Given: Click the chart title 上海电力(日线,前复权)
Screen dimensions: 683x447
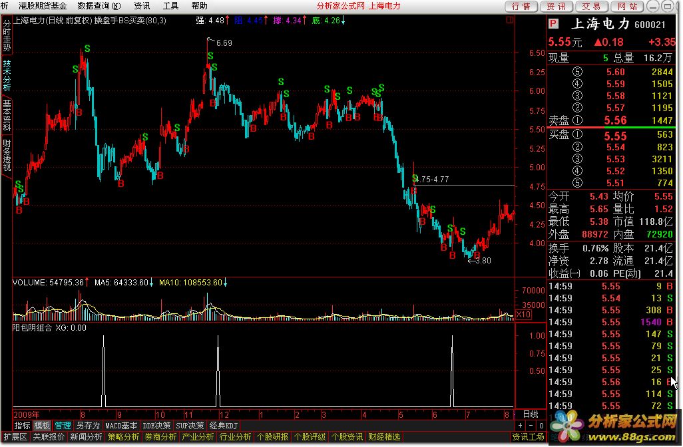Looking at the screenshot, I should tap(53, 21).
